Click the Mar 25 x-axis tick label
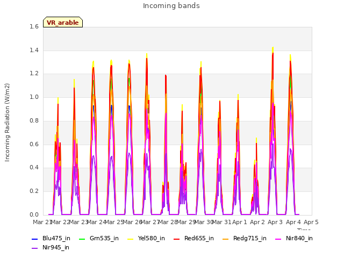 coord(114,222)
